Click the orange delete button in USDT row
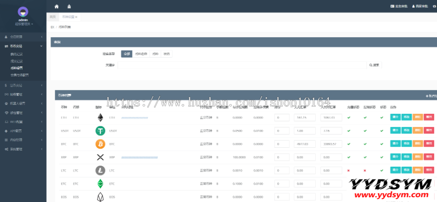The image size is (437, 202). [x=418, y=130]
